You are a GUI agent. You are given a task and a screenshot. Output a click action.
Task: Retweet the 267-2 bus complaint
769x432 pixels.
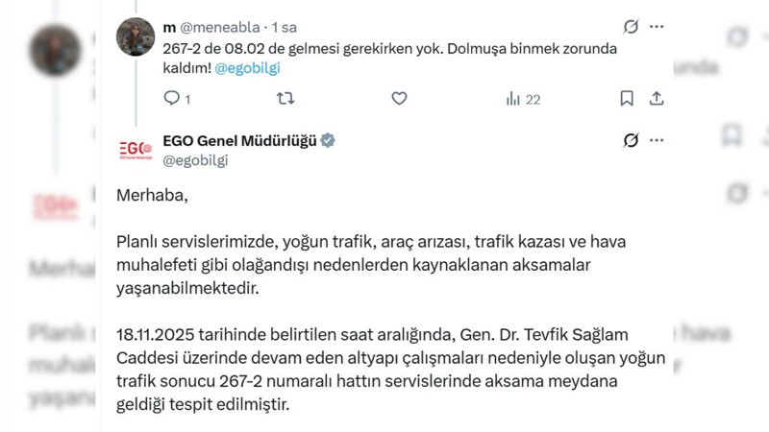pyautogui.click(x=285, y=98)
